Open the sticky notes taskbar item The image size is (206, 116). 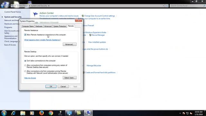(x=79, y=113)
